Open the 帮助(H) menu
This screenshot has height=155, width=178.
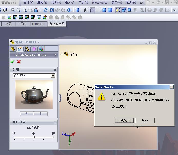tap(131, 3)
